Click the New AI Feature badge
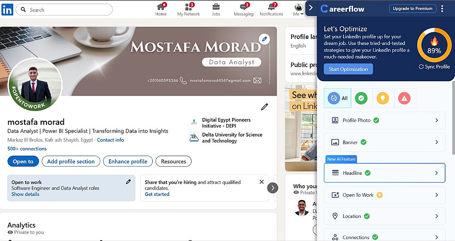 click(x=341, y=159)
